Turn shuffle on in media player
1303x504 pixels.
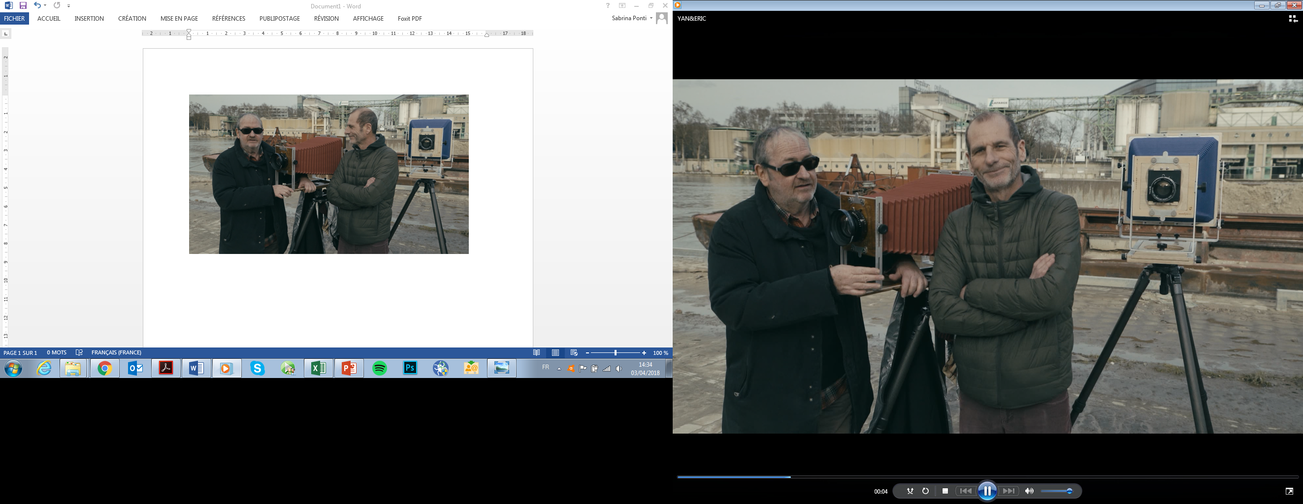910,491
